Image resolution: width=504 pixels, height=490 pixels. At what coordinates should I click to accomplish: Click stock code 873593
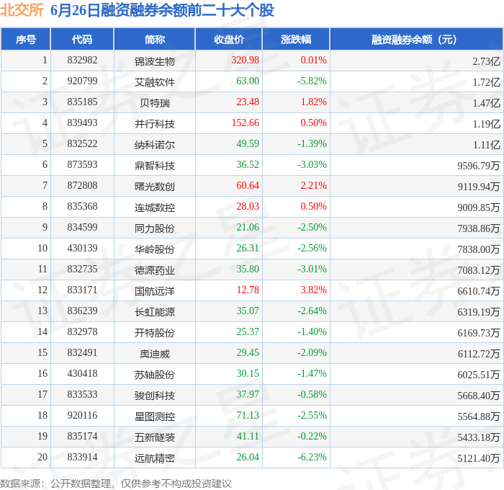82,165
